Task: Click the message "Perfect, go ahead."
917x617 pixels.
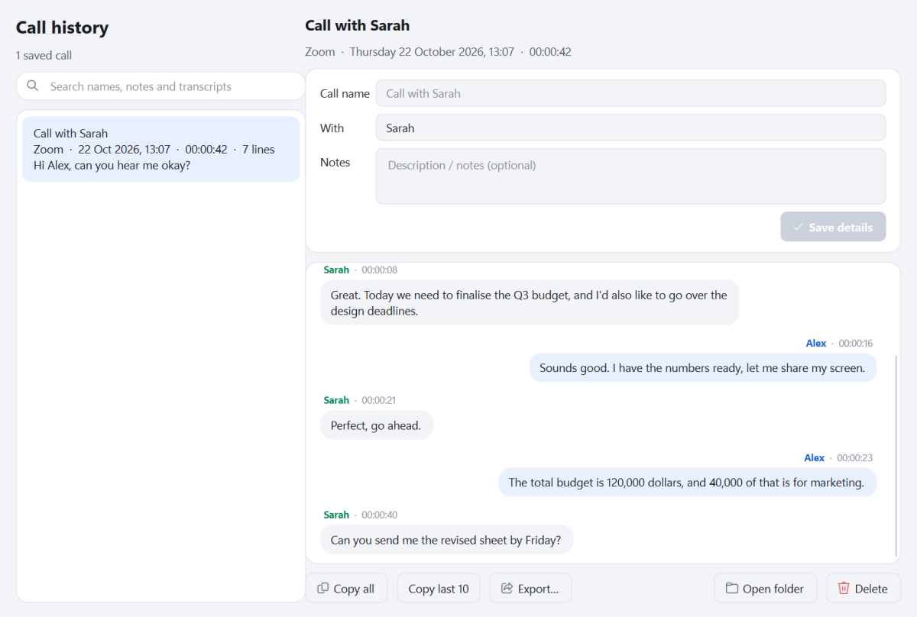Action: tap(376, 425)
